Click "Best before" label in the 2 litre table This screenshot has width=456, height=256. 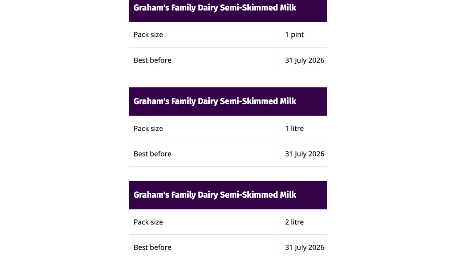pos(152,247)
